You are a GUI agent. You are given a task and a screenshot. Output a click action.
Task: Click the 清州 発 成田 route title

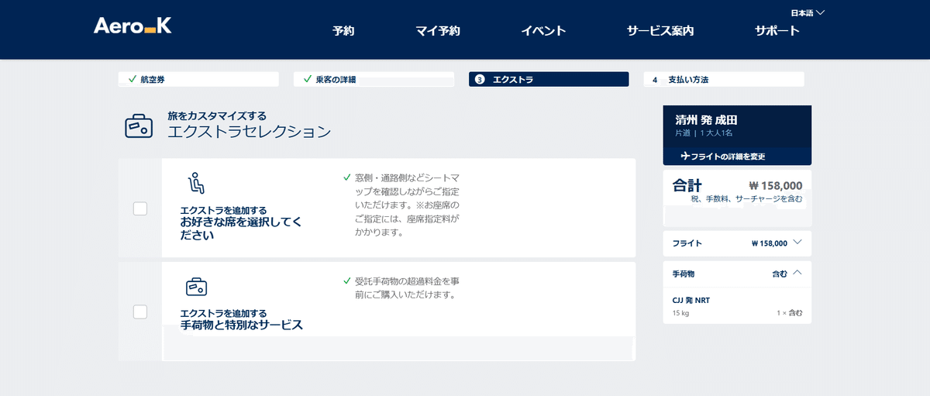[705, 120]
